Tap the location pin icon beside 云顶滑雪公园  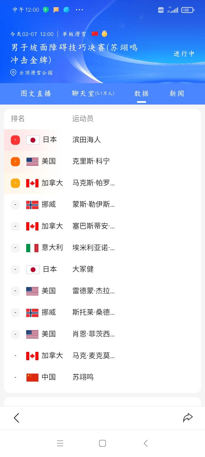click(x=13, y=73)
